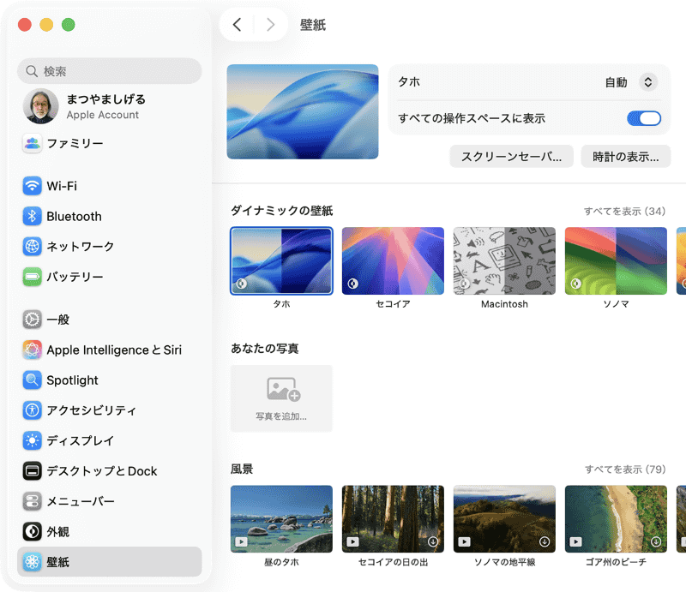Open the 一般 gear icon

pyautogui.click(x=32, y=320)
